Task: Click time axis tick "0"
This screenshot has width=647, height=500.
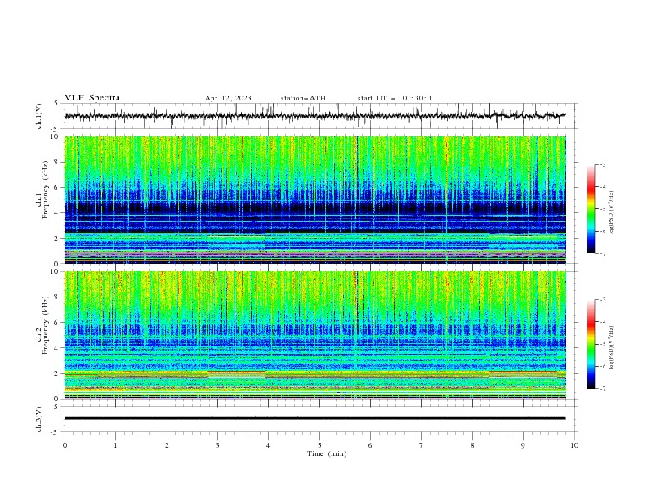Action: (x=65, y=445)
